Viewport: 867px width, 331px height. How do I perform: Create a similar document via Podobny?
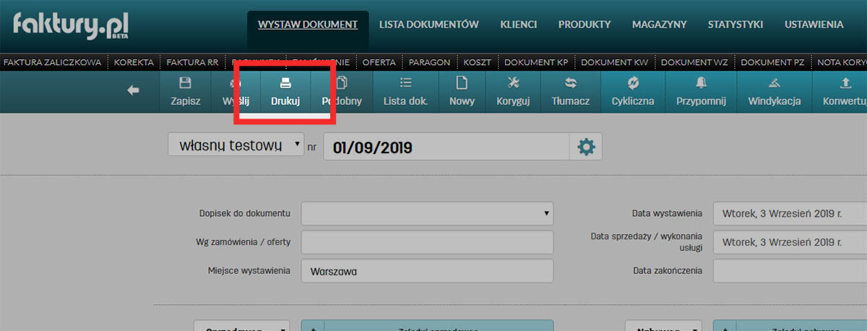click(342, 91)
